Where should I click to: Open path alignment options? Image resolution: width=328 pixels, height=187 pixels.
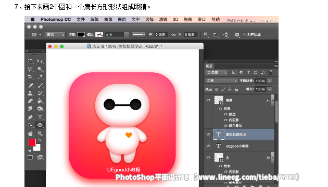pos(216,35)
